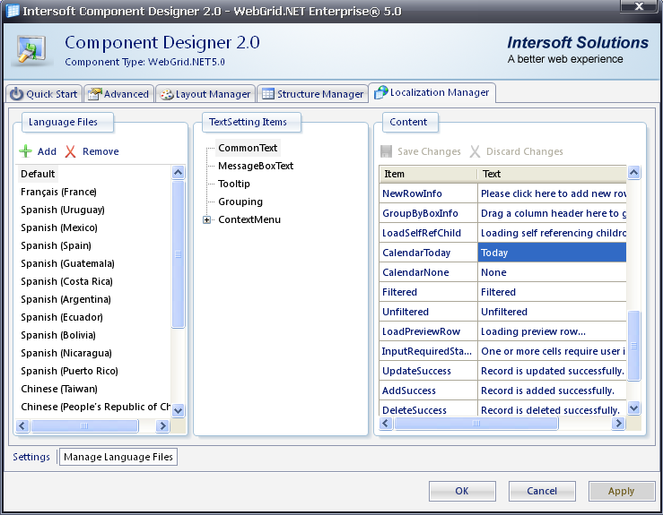The width and height of the screenshot is (663, 515).
Task: Select Spanish (Mexico) in the list
Action: (59, 227)
